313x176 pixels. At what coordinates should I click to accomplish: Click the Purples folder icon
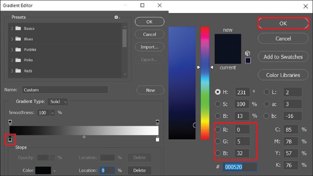point(18,49)
